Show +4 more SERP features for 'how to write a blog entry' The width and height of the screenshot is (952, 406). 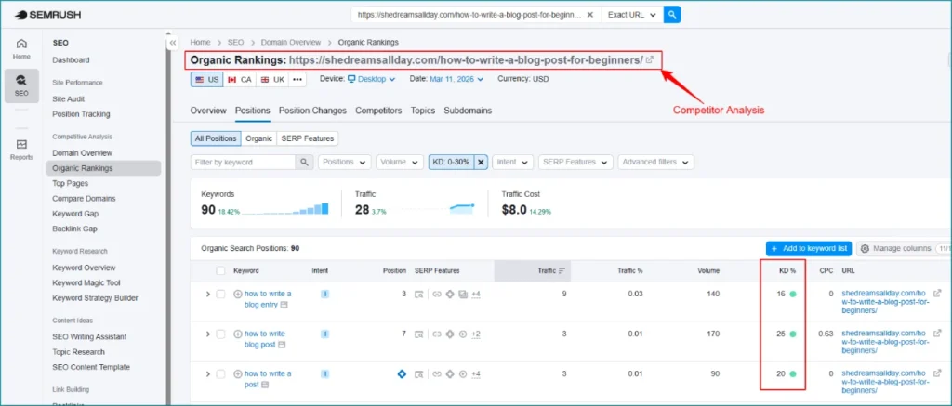point(476,295)
